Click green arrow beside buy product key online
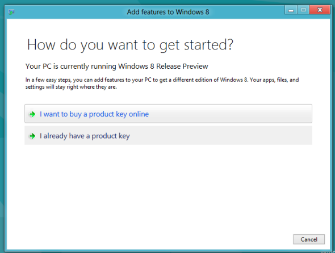This screenshot has width=335, height=253. click(x=32, y=114)
